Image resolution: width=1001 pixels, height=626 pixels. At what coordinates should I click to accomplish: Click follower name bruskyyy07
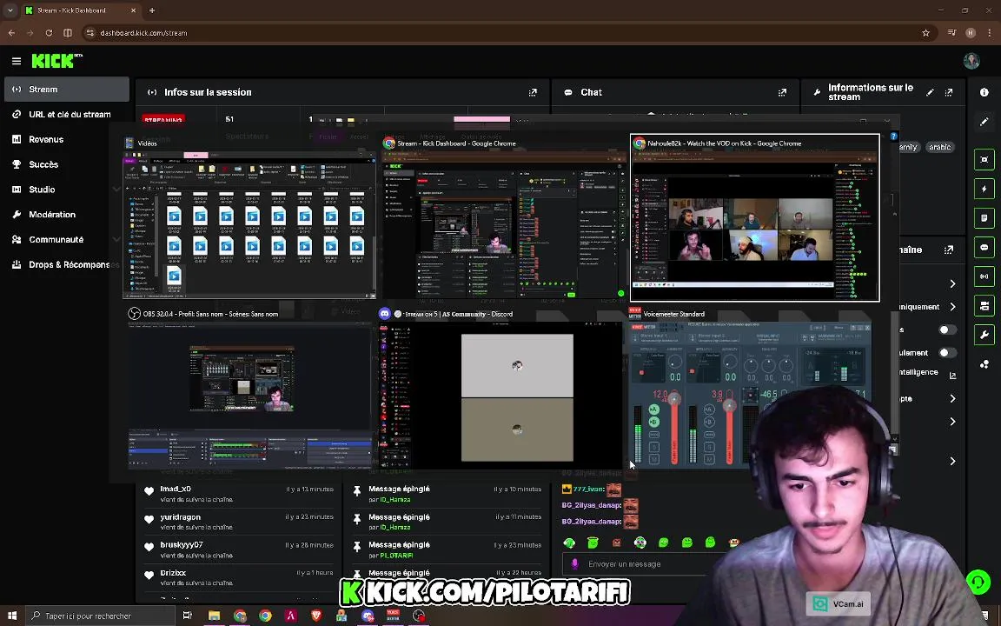(182, 545)
